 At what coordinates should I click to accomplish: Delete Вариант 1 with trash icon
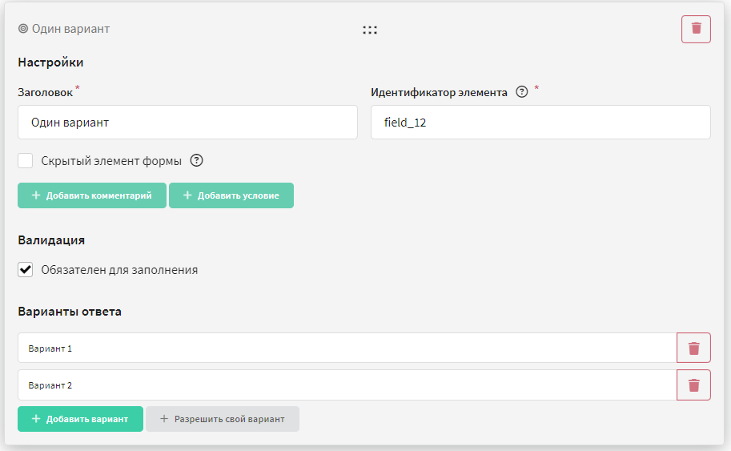(693, 348)
